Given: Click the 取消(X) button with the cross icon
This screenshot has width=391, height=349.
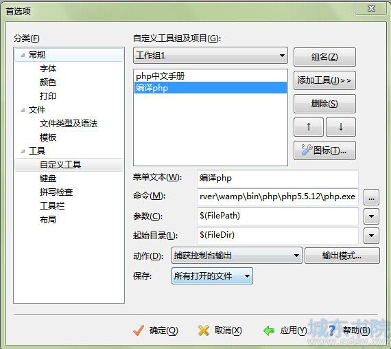Looking at the screenshot, I should pos(220,330).
